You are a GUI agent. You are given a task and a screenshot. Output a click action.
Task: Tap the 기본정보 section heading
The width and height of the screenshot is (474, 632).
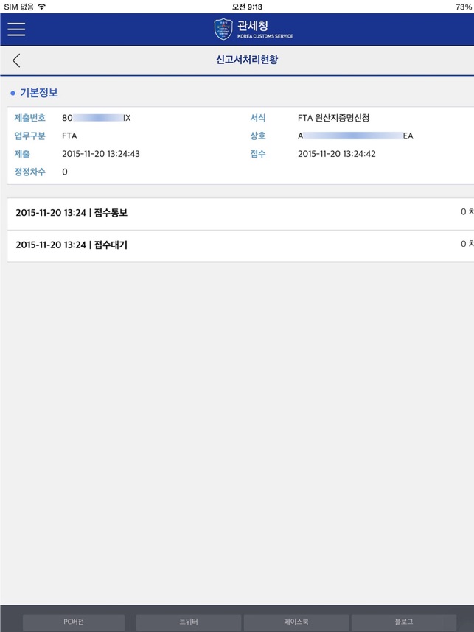pyautogui.click(x=39, y=93)
